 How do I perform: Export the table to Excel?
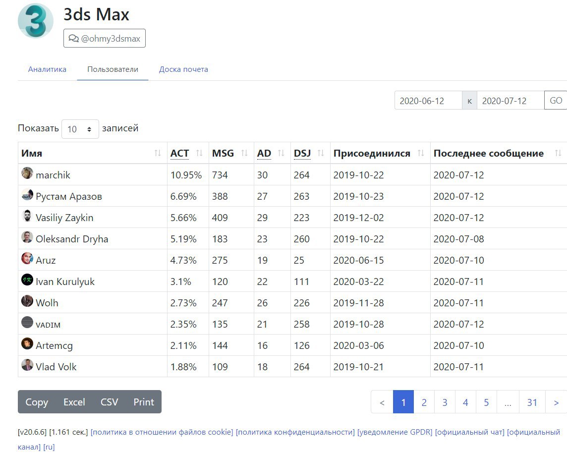tap(74, 402)
